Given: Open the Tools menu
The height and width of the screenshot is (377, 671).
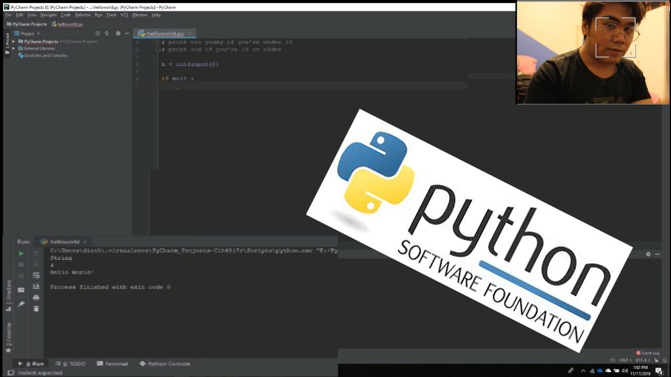Looking at the screenshot, I should tap(111, 15).
